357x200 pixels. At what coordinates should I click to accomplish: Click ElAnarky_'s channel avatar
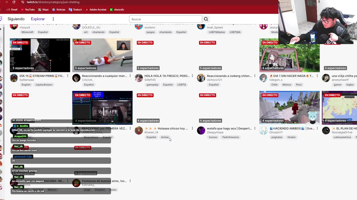[x=76, y=183]
